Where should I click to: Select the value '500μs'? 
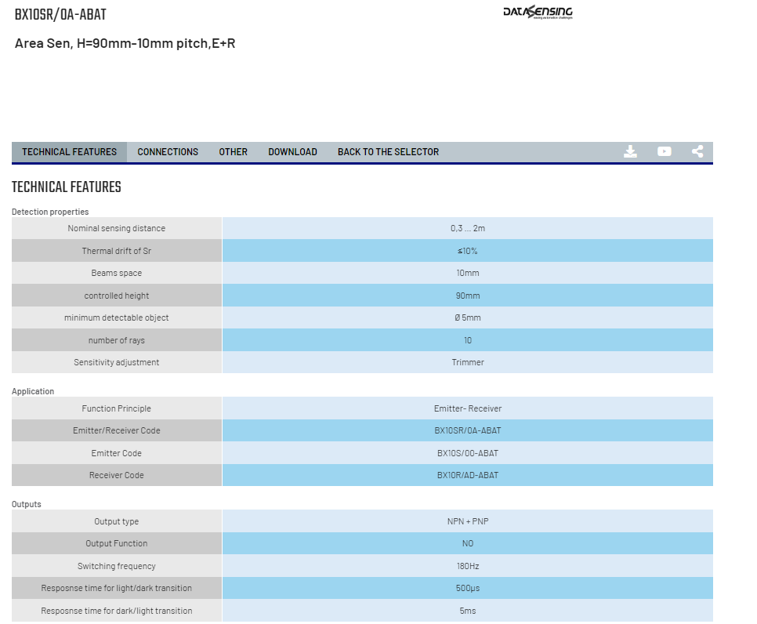click(468, 589)
